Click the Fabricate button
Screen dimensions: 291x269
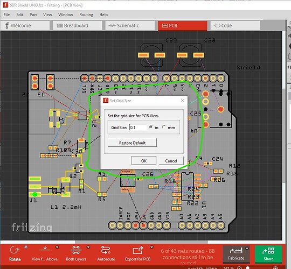(236, 254)
